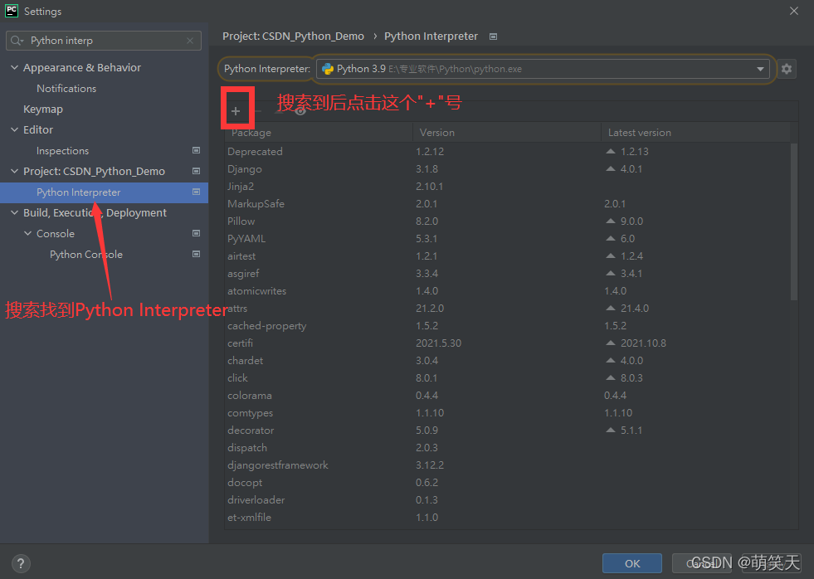Click the search magnifier icon
The width and height of the screenshot is (814, 579).
[16, 41]
